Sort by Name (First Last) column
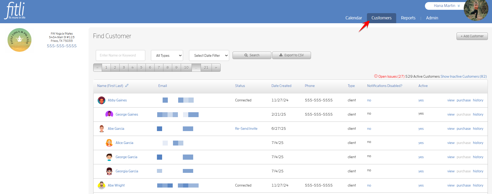The image size is (492, 194). 110,86
